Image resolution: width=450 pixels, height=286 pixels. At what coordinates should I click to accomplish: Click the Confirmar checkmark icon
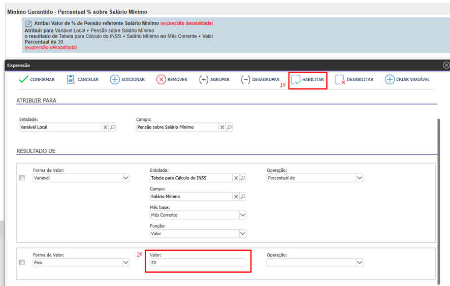click(x=23, y=80)
